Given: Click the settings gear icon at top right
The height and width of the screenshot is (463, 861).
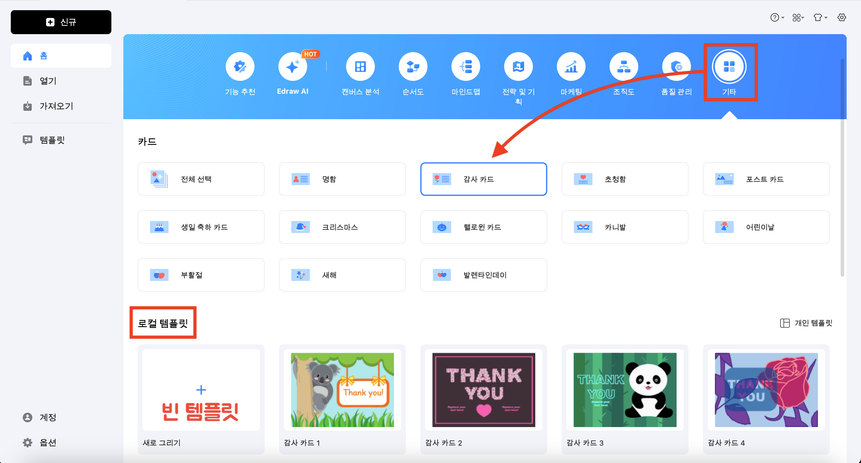Looking at the screenshot, I should pos(842,17).
